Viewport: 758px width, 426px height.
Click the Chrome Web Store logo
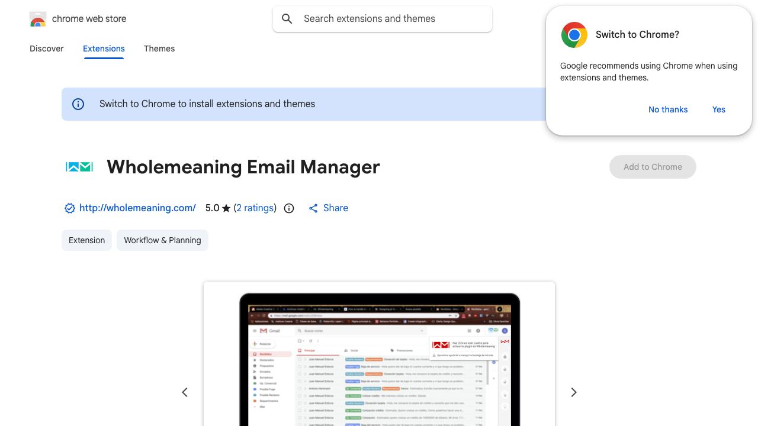click(x=38, y=19)
